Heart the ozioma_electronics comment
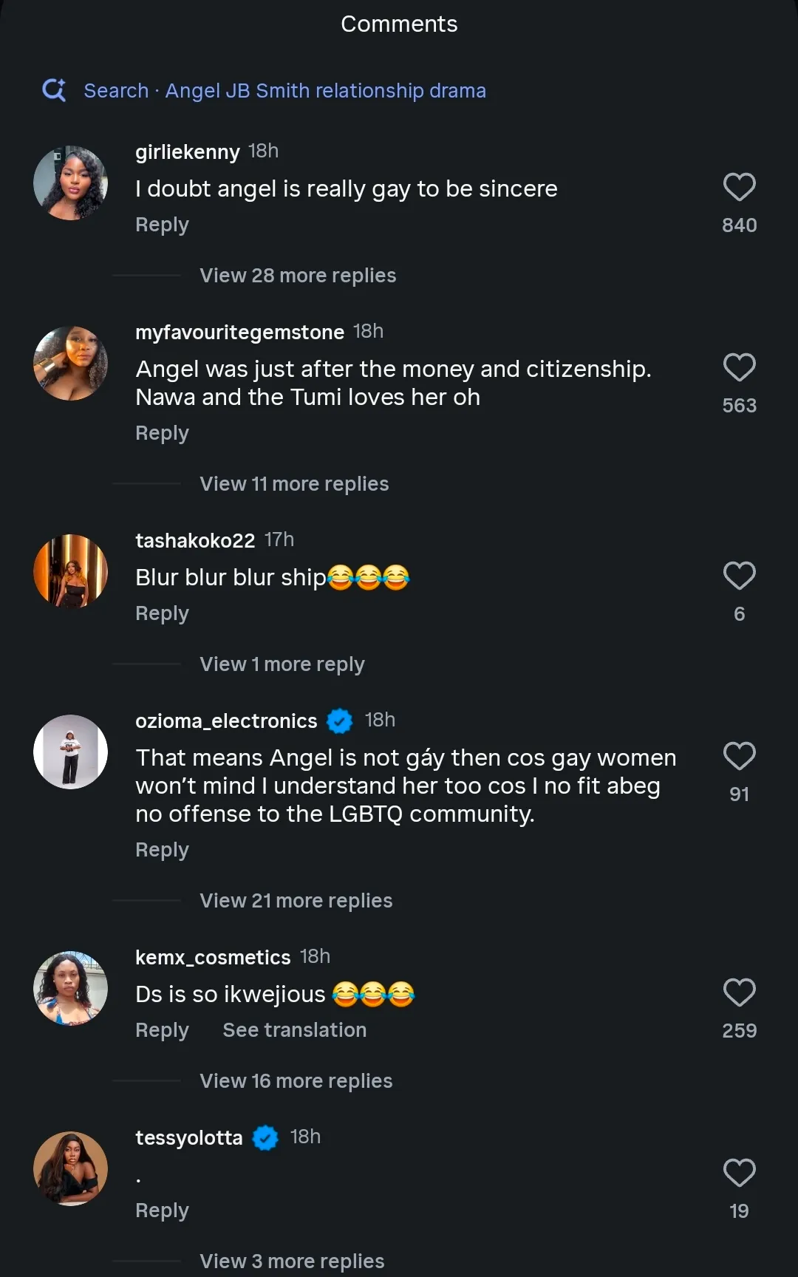 pyautogui.click(x=739, y=756)
